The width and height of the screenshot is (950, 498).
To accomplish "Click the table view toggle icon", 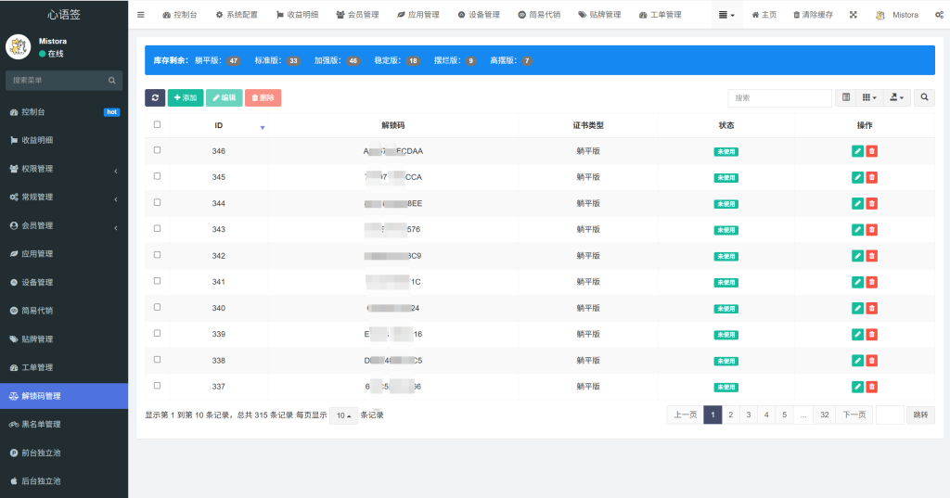I will pos(846,97).
